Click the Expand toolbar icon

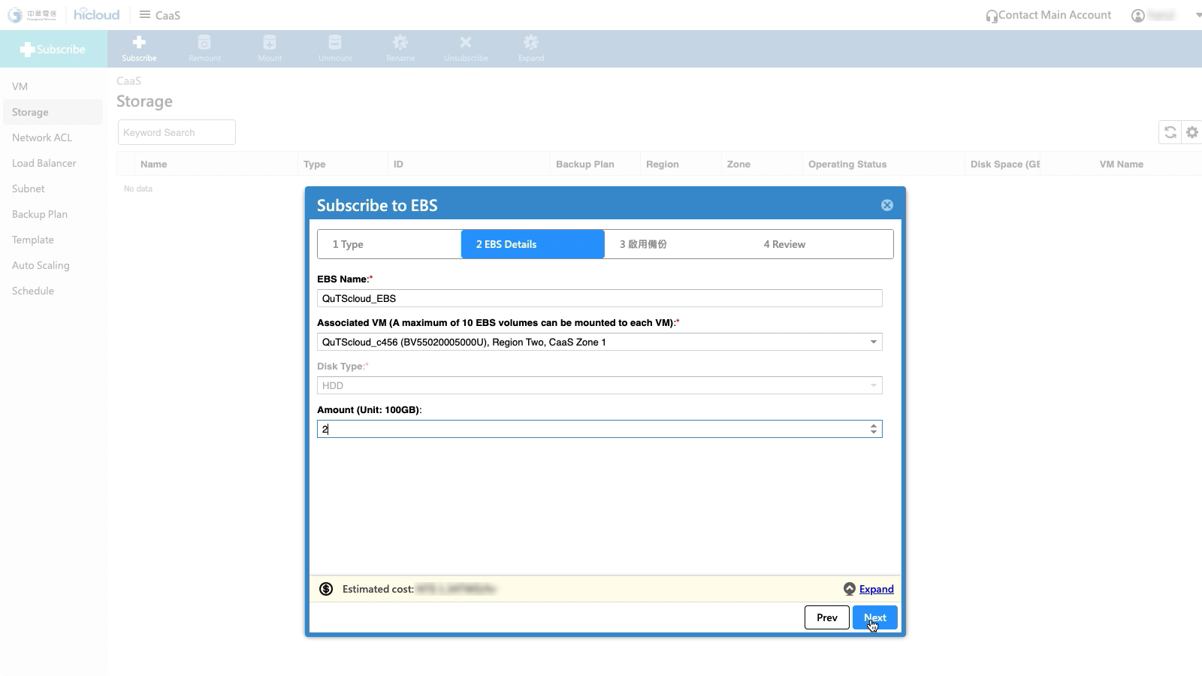click(531, 43)
